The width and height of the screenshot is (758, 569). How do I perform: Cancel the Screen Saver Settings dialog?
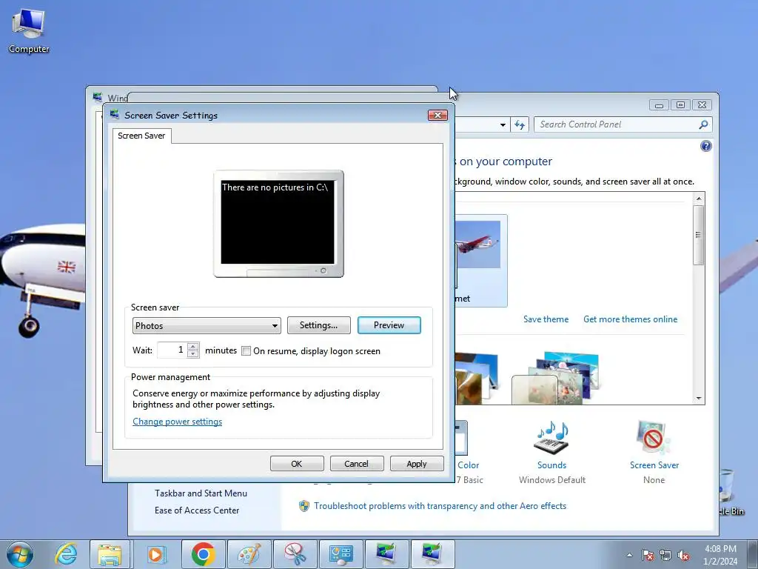[x=357, y=464]
